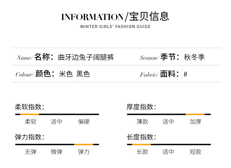
Task: Click the product name 曲牙边兔子阔腿裤
Action: pyautogui.click(x=86, y=57)
